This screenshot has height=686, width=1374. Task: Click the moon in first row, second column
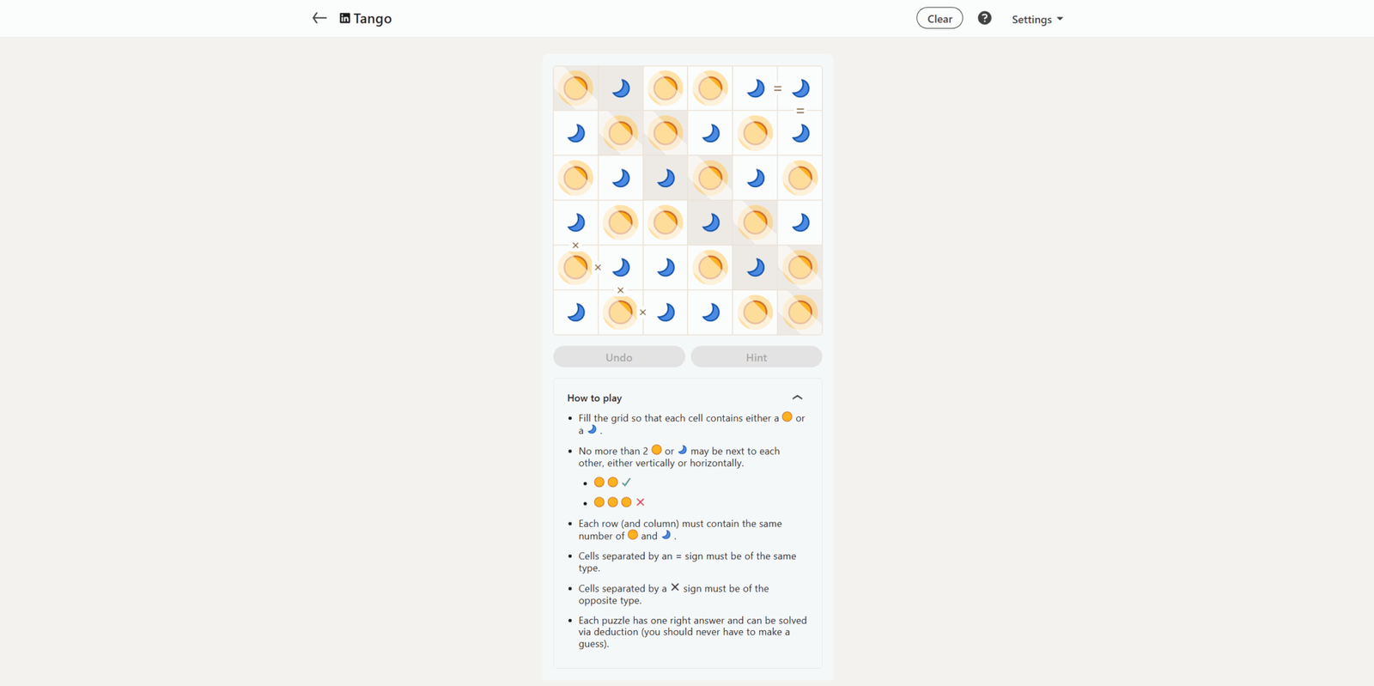pyautogui.click(x=621, y=88)
